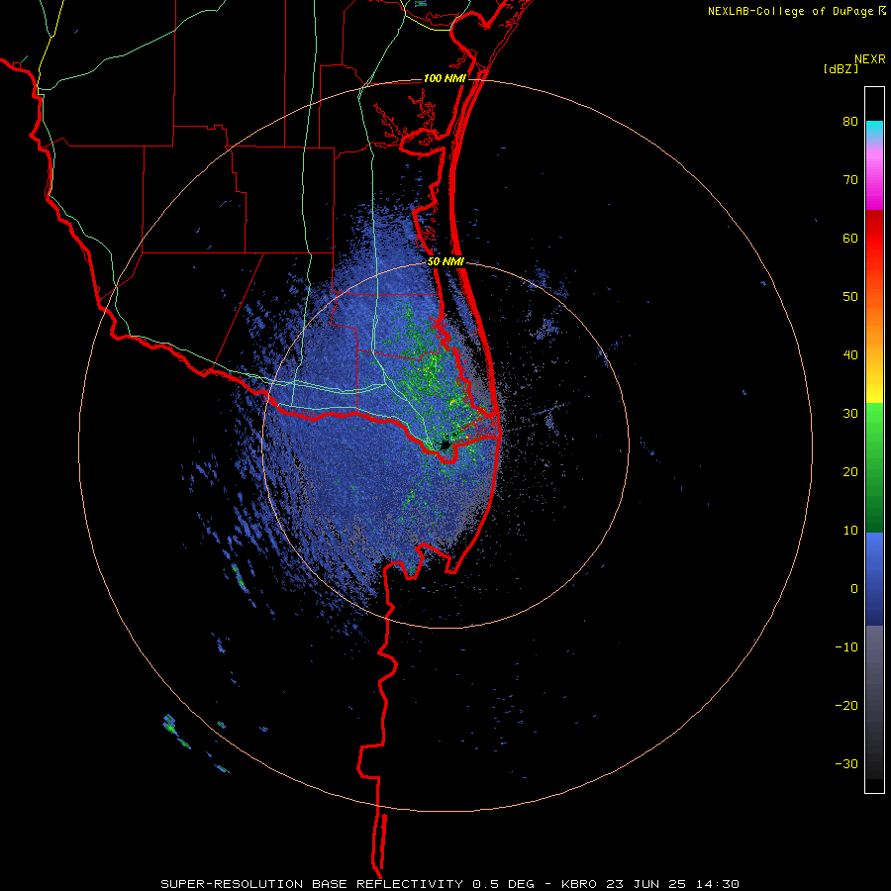Click the -30 value on the dBZ scale
891x891 pixels.
(846, 764)
